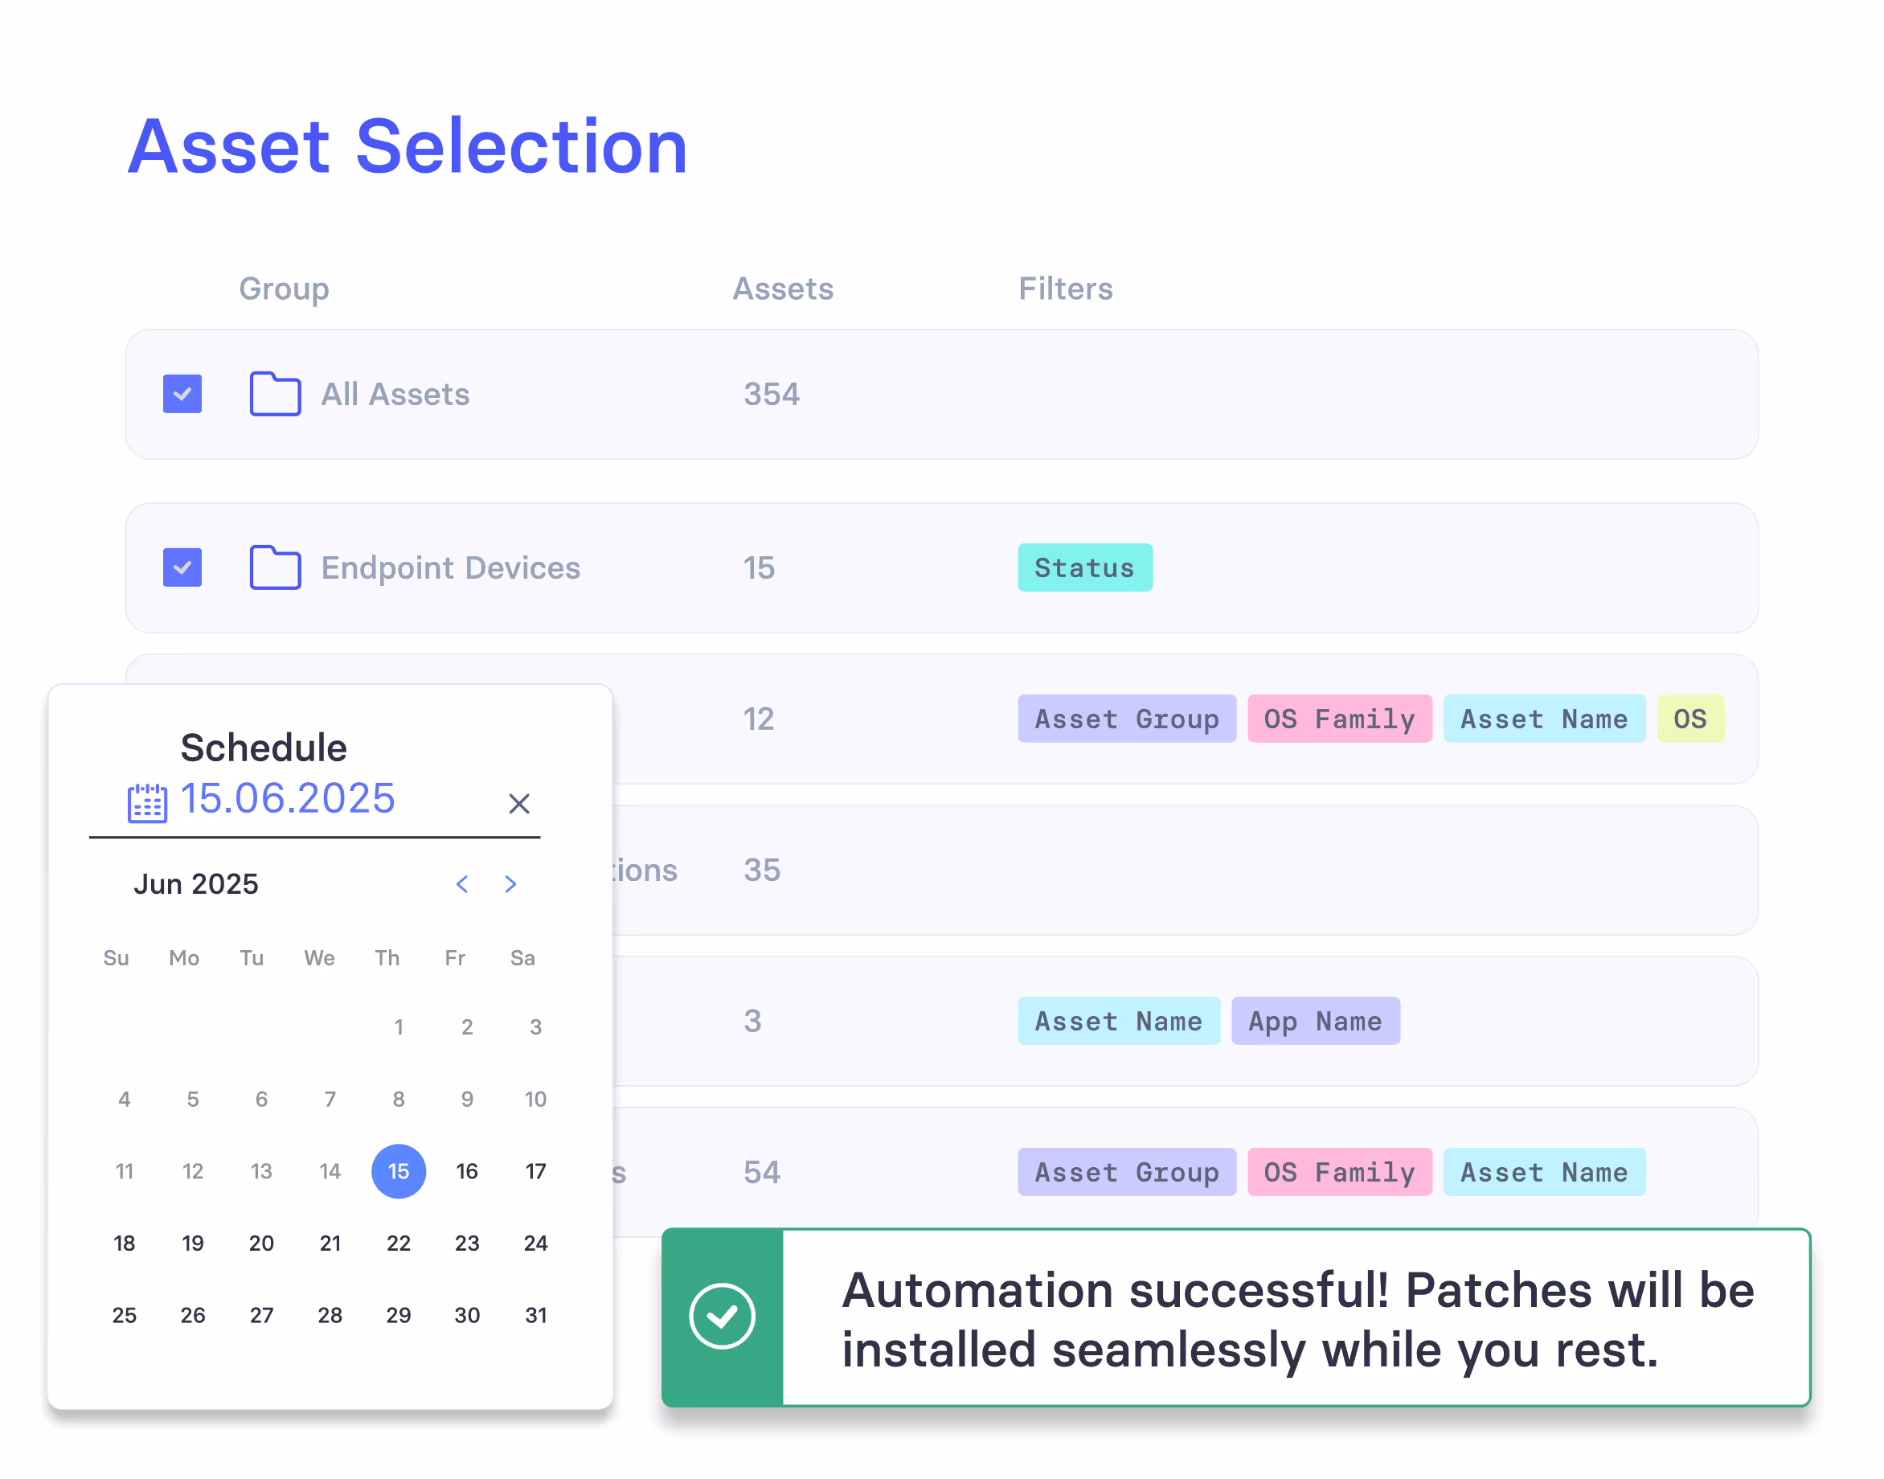
Task: Go to previous month in calendar
Action: click(x=462, y=884)
